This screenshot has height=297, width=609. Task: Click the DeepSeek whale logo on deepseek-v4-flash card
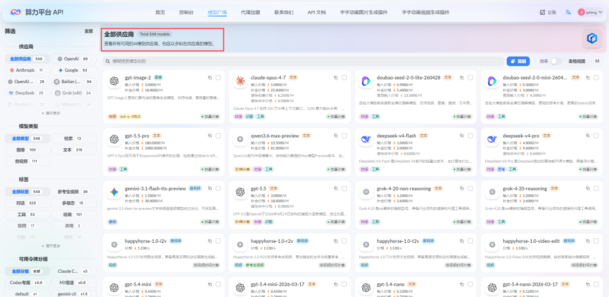(x=366, y=139)
